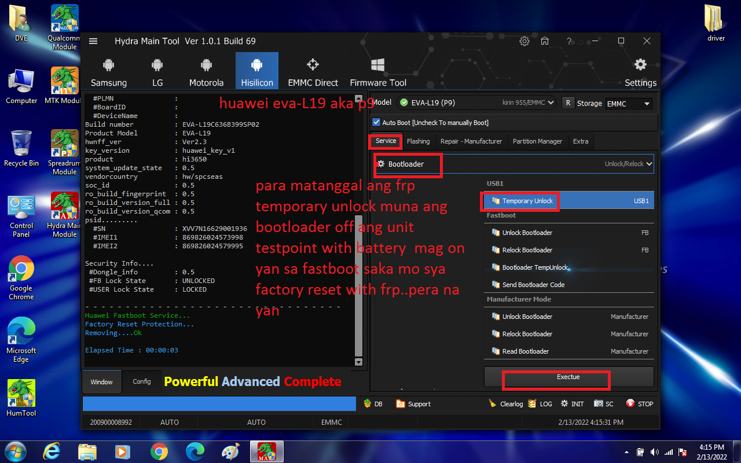Viewport: 741px width, 463px height.
Task: Launch Internet Explorer from taskbar
Action: 52,451
